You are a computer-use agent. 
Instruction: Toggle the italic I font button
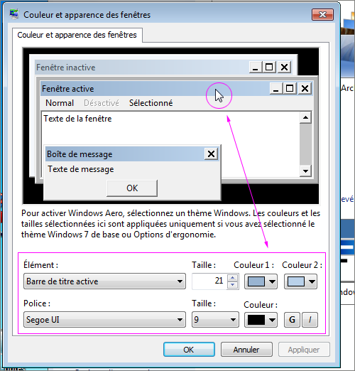(x=310, y=320)
